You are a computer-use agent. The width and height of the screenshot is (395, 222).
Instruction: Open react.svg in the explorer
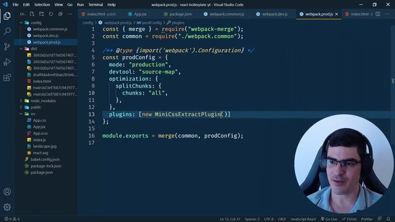[x=40, y=153]
